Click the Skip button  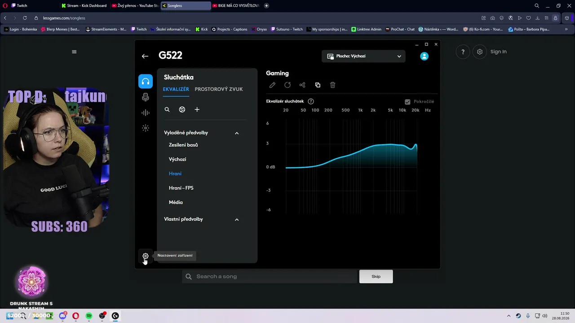376,276
